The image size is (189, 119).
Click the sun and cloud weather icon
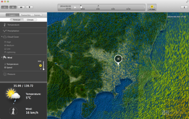13,96
